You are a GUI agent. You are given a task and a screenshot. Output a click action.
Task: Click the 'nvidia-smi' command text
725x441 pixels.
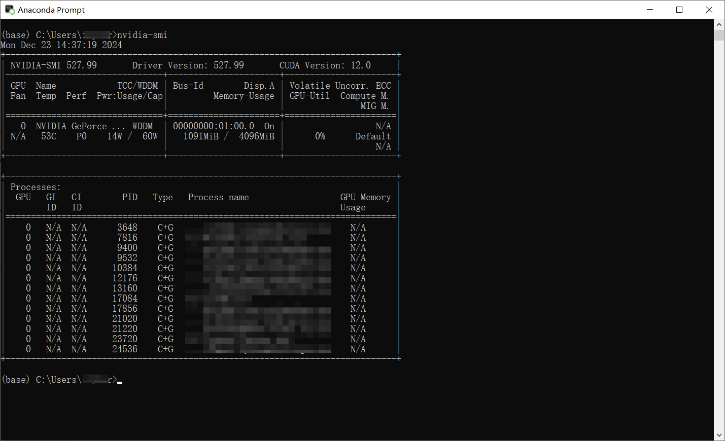142,35
